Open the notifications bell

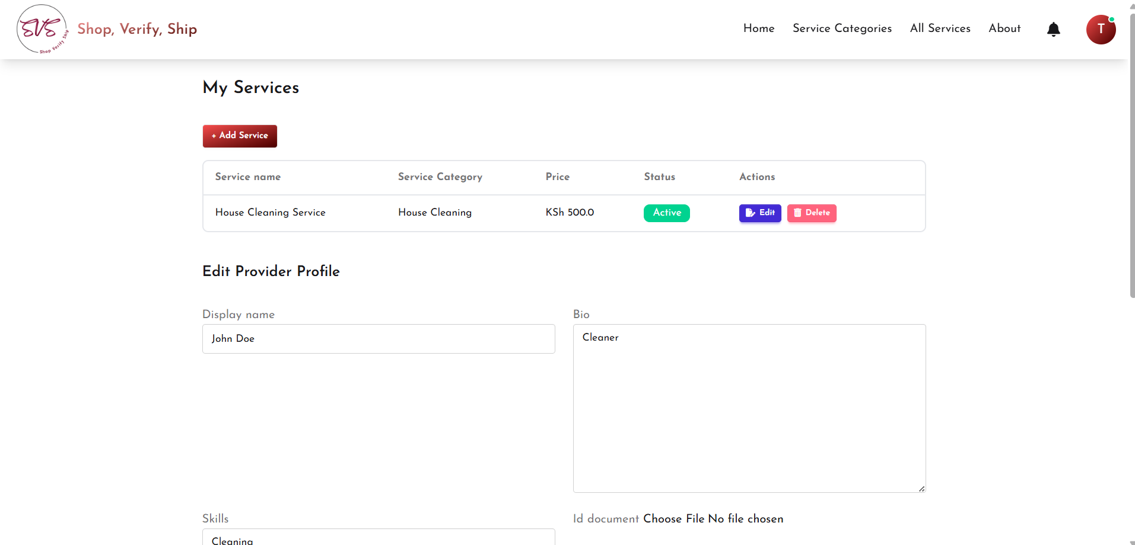(x=1053, y=29)
